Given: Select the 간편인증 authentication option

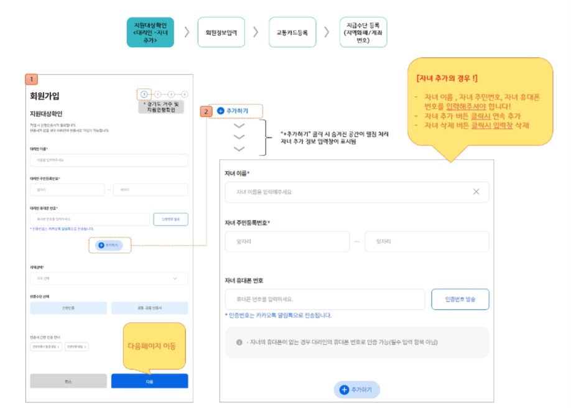Looking at the screenshot, I should (68, 308).
